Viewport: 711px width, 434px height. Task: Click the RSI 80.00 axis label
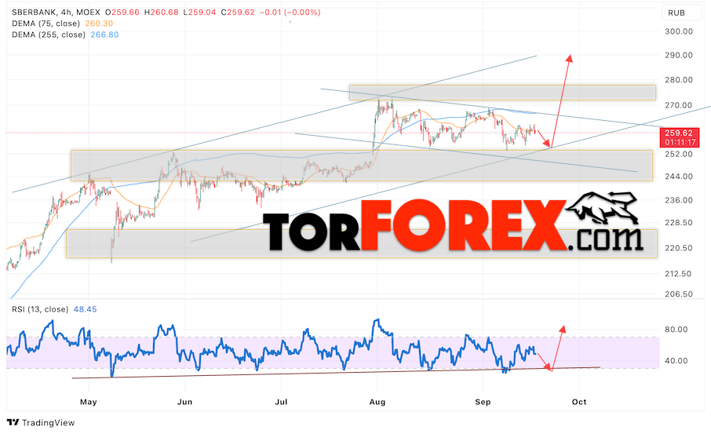tap(676, 330)
